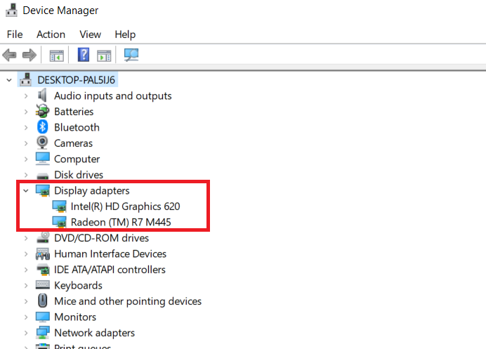
Task: Expand the Keyboards chevron
Action: (26, 286)
